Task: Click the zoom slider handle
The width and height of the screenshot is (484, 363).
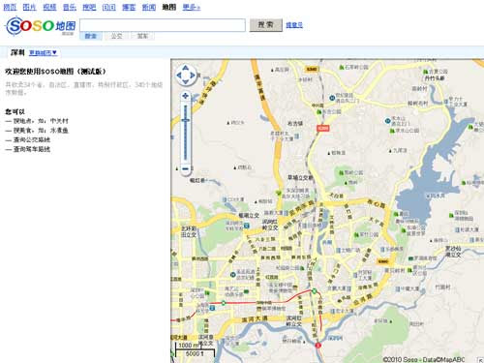Action: pyautogui.click(x=185, y=120)
